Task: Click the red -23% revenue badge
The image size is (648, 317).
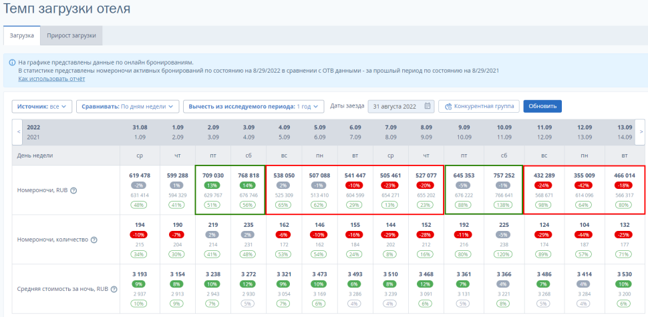Action: [391, 186]
